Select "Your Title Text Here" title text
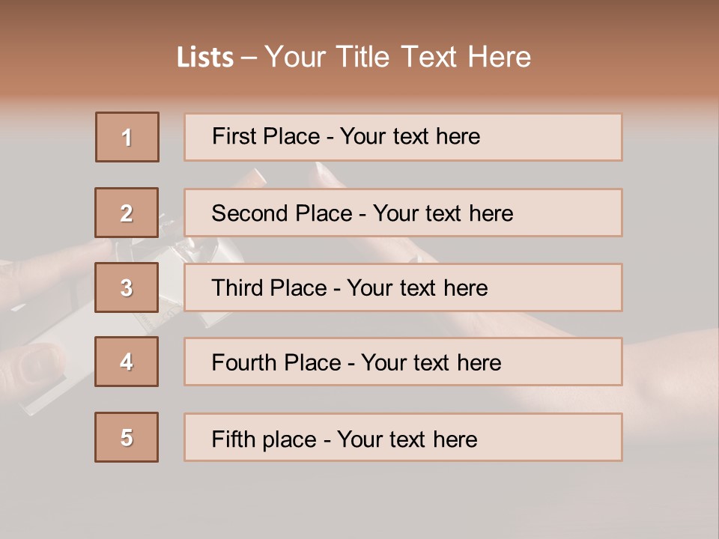The image size is (719, 539). coord(398,57)
